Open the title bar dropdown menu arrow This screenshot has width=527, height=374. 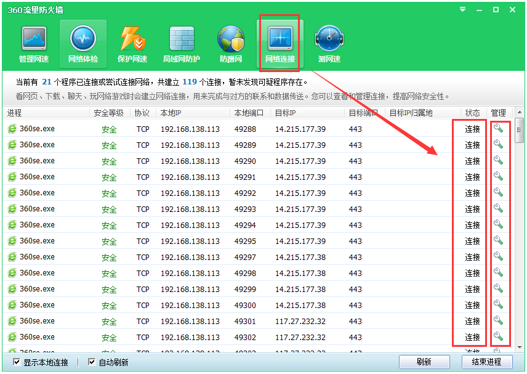(x=462, y=9)
